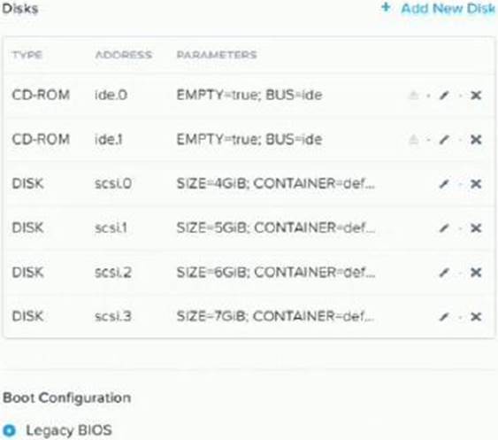Click the Add New Disk link
Image resolution: width=498 pixels, height=440 pixels.
pos(448,9)
